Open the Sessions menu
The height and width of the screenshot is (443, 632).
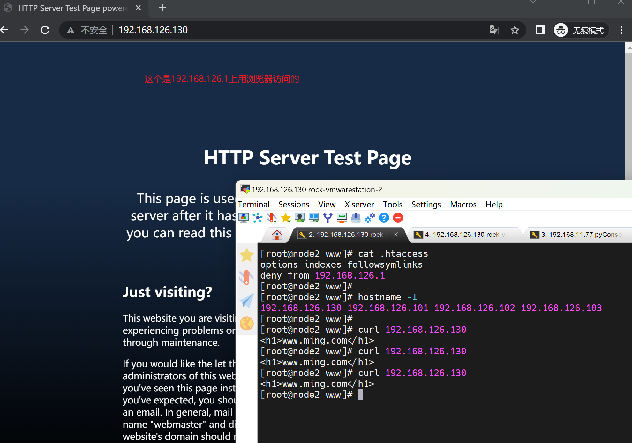pos(293,204)
